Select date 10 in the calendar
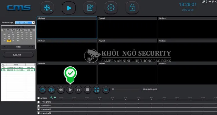 [x=22, y=34]
